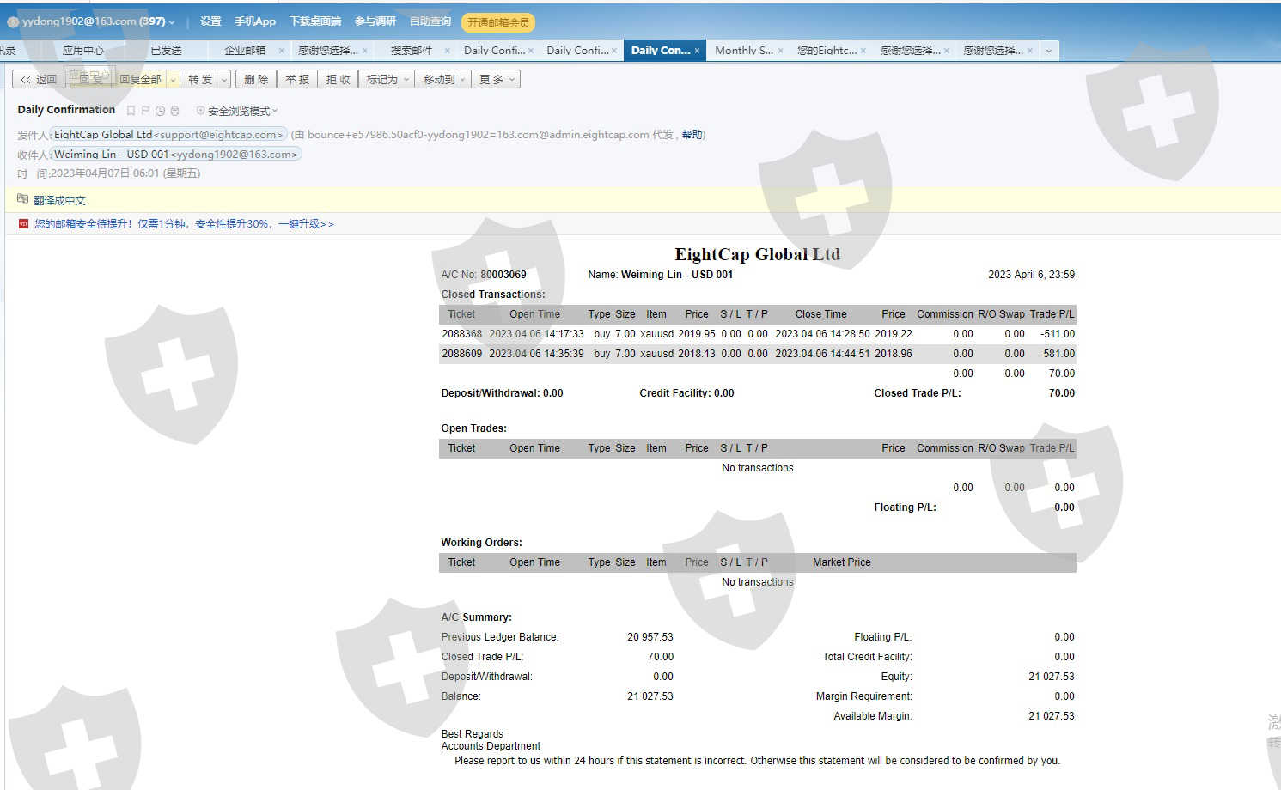Close the active Daily Con... tab

(697, 51)
